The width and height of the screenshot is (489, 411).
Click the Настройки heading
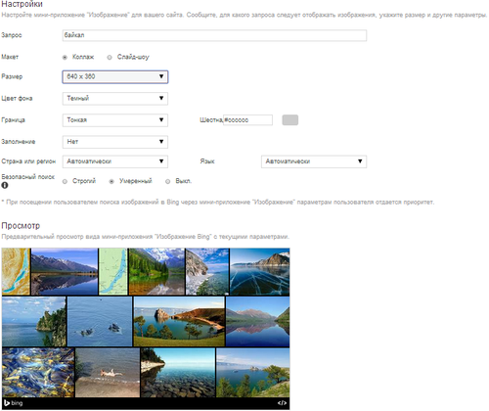point(22,4)
